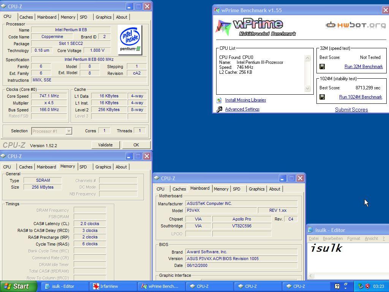Click Run 1024M Benchmark link
The image size is (389, 292).
point(361,97)
